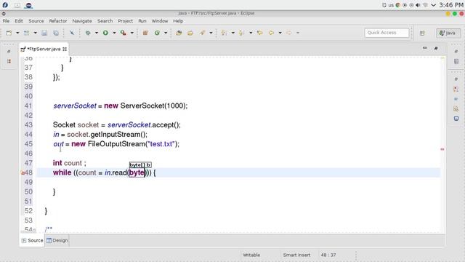Click the Previous Annotation toolbar icon
Viewport: 465px width, 262px height.
tap(242, 33)
